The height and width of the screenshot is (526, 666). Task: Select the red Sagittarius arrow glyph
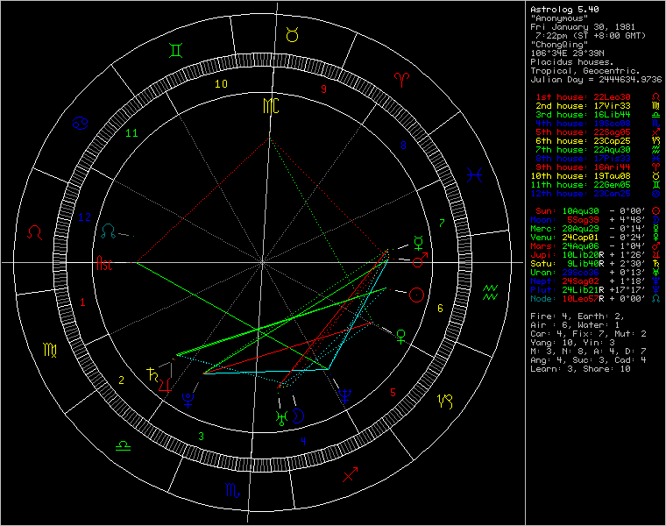[x=350, y=474]
